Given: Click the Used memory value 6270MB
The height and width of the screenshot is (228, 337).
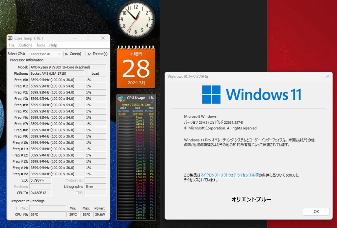Looking at the screenshot, I should click(x=123, y=111).
